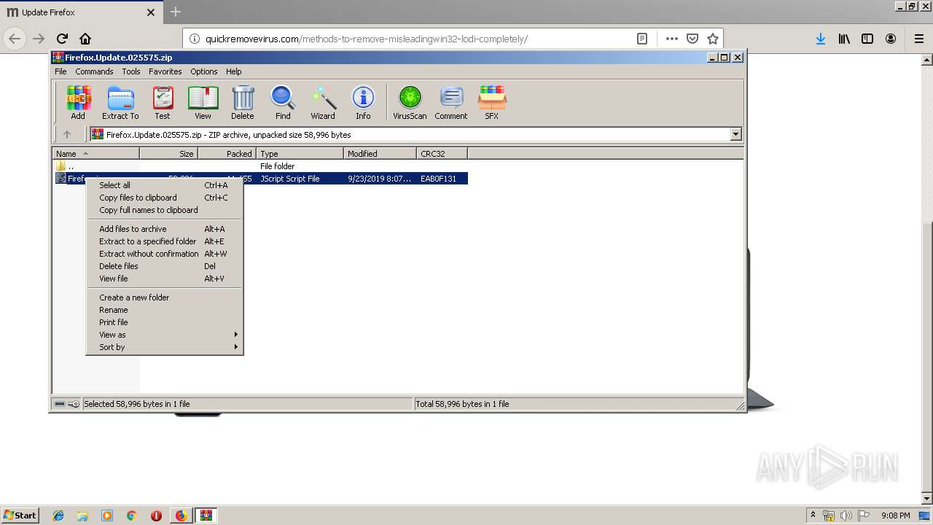Image resolution: width=933 pixels, height=525 pixels.
Task: Run the Test archive tool
Action: point(163,102)
